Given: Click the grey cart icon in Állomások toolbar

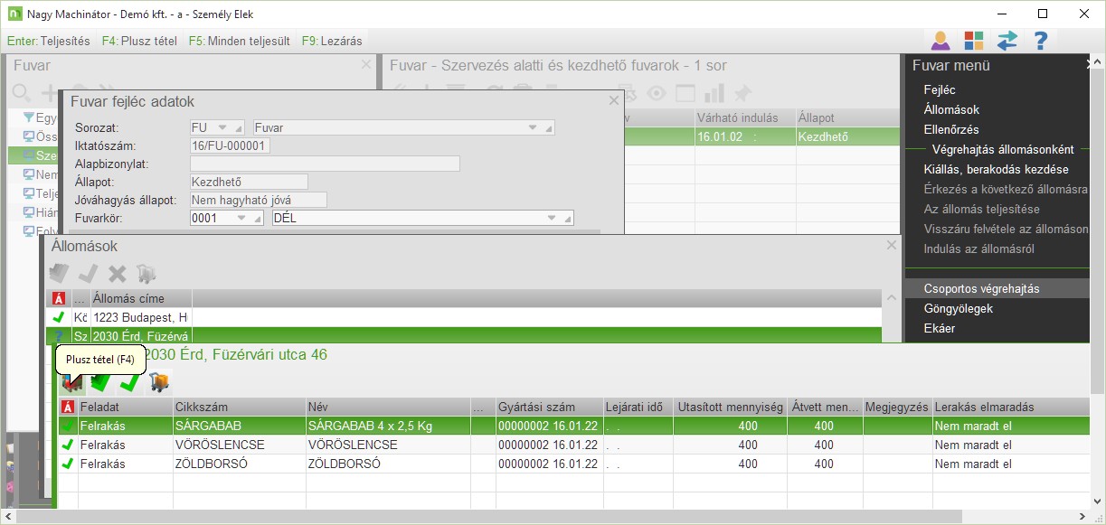Looking at the screenshot, I should tap(146, 273).
